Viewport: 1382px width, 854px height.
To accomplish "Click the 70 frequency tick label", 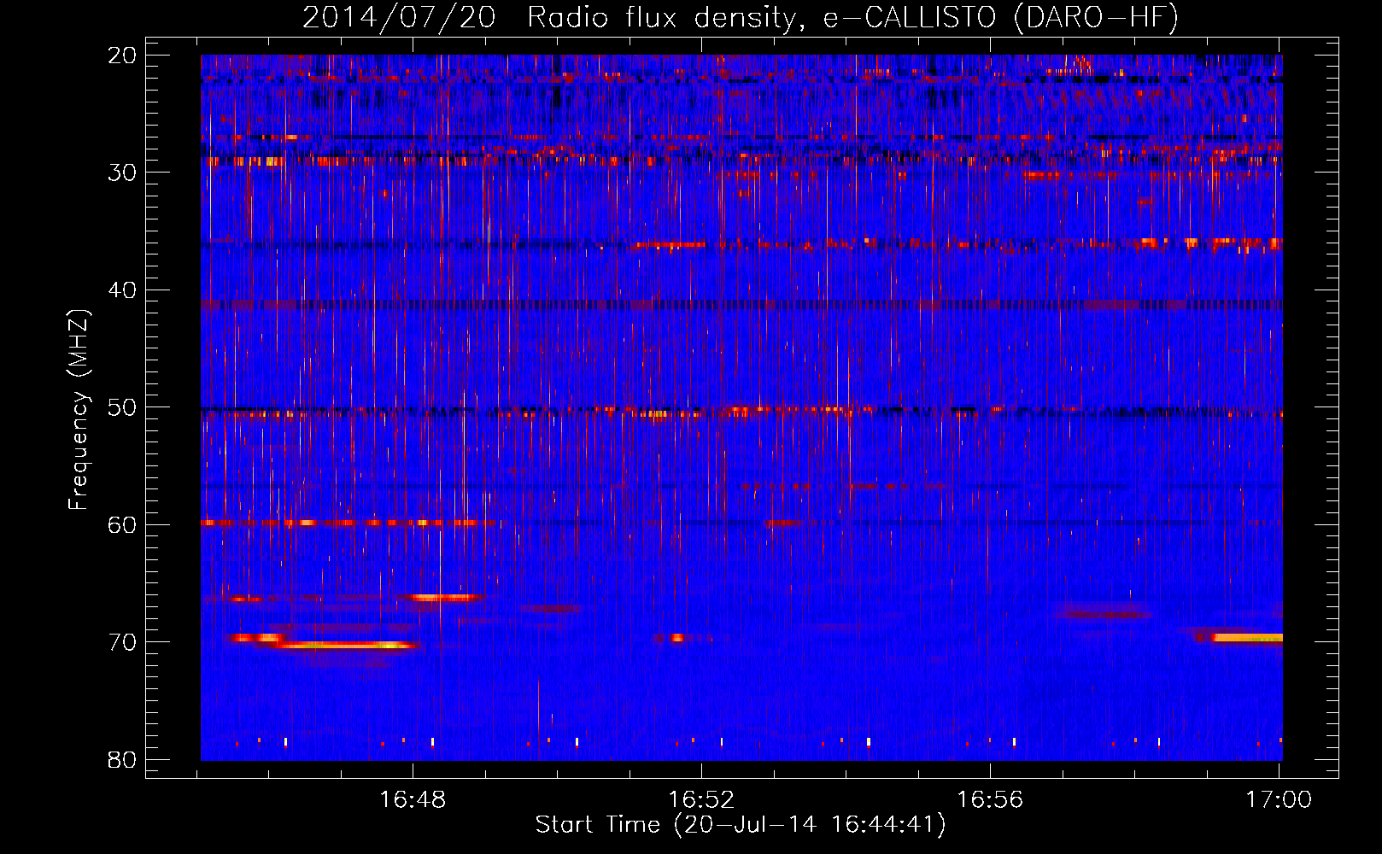I will point(122,642).
